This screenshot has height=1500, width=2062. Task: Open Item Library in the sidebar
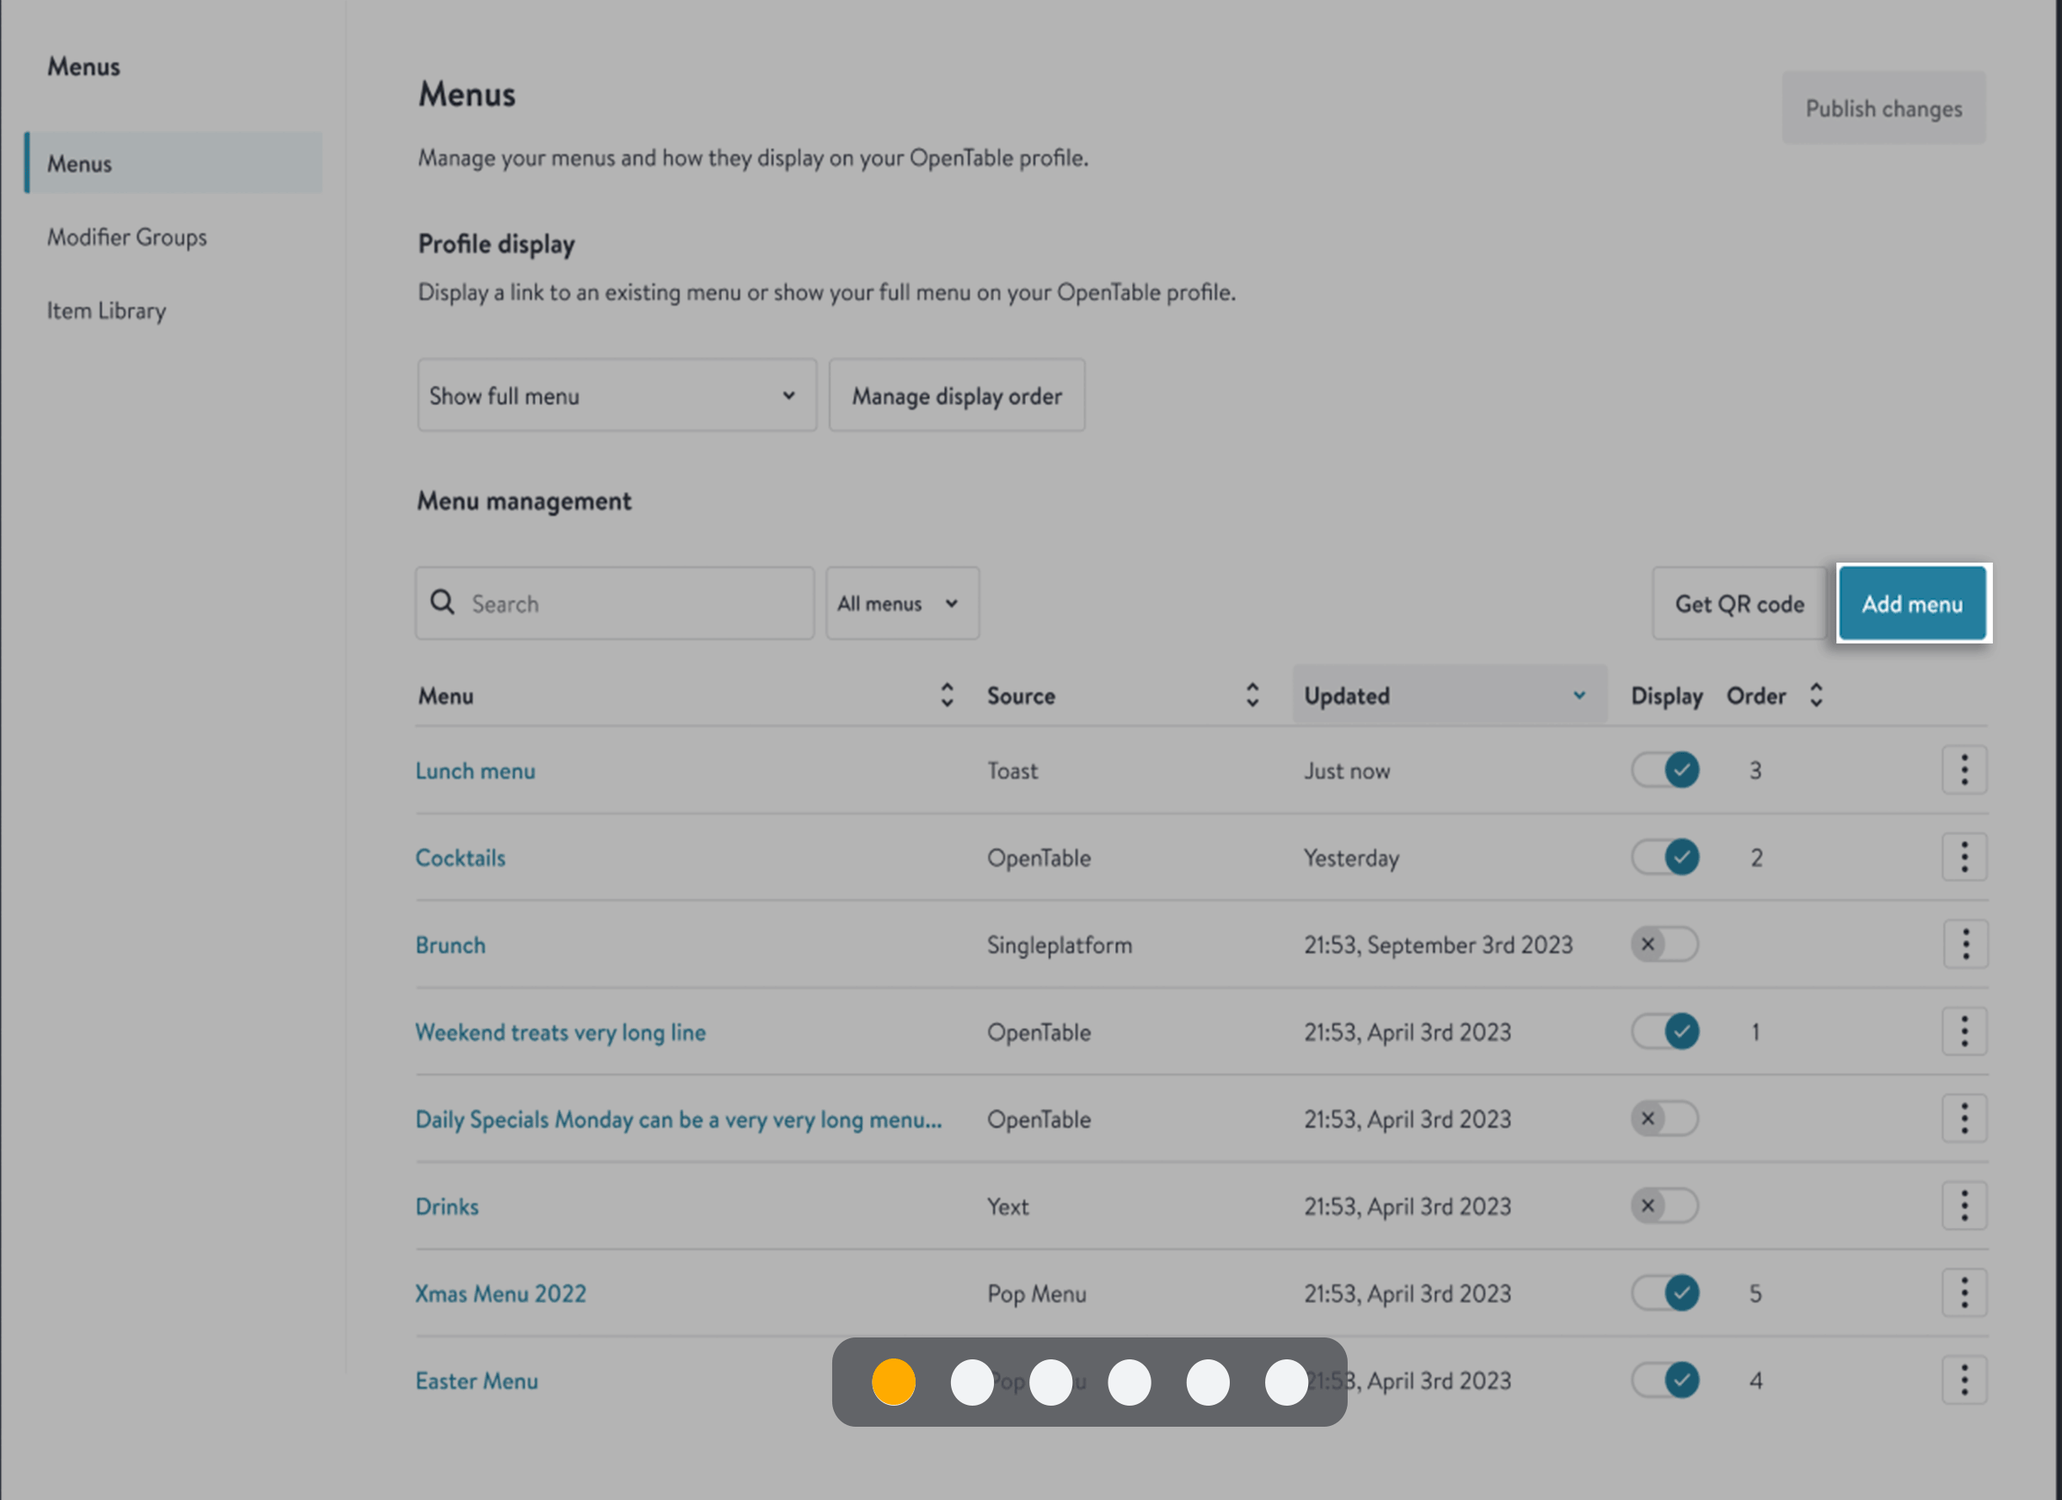(106, 311)
